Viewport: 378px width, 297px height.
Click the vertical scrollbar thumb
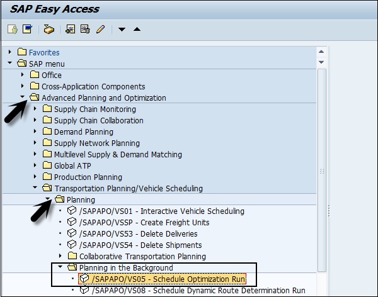(x=321, y=171)
